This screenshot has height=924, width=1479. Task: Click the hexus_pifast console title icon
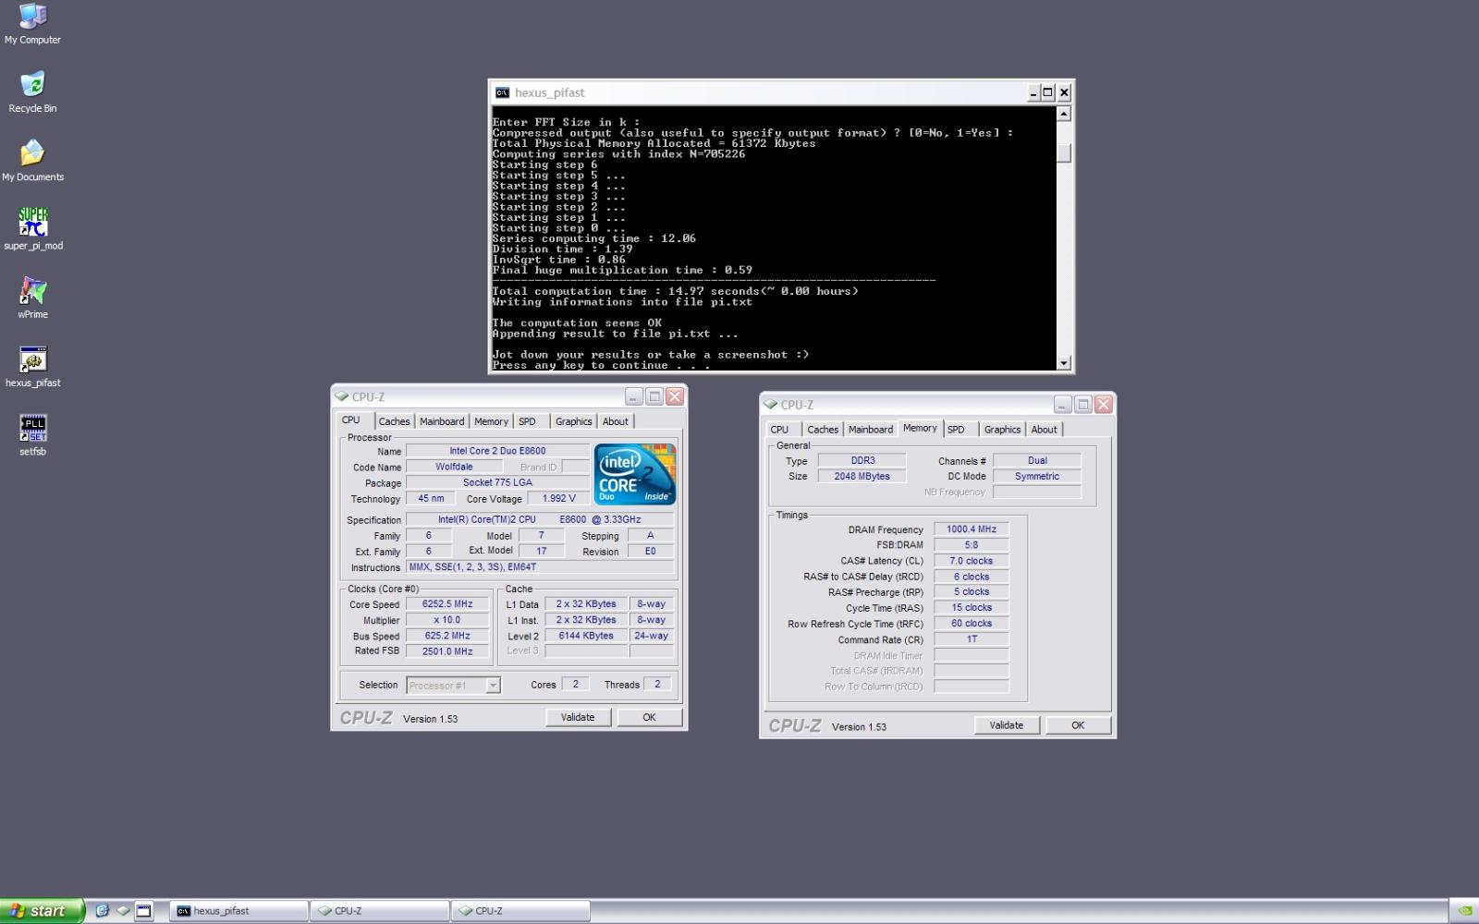tap(502, 92)
